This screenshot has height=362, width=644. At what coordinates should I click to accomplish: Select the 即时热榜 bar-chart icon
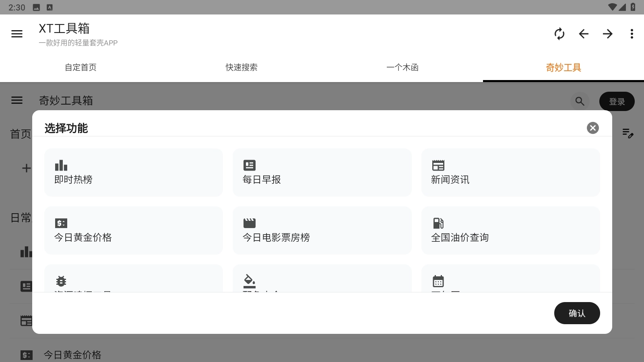(60, 165)
